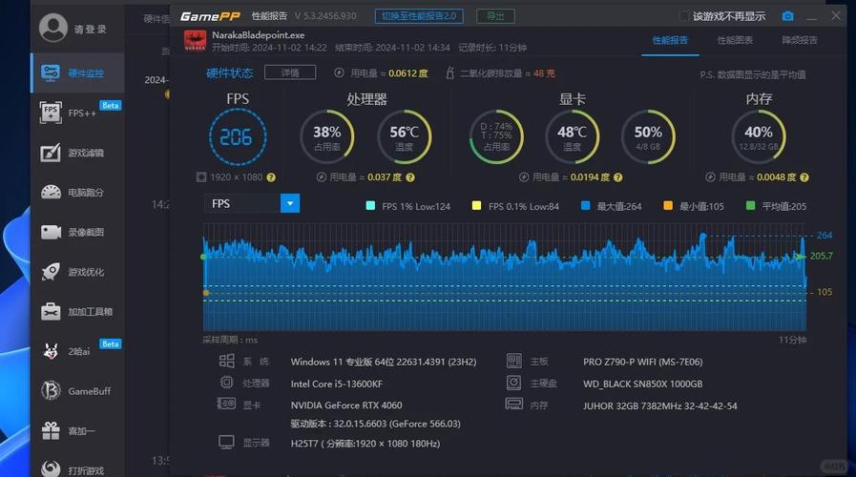Open GameBuff from the sidebar
This screenshot has width=856, height=477.
(x=77, y=391)
